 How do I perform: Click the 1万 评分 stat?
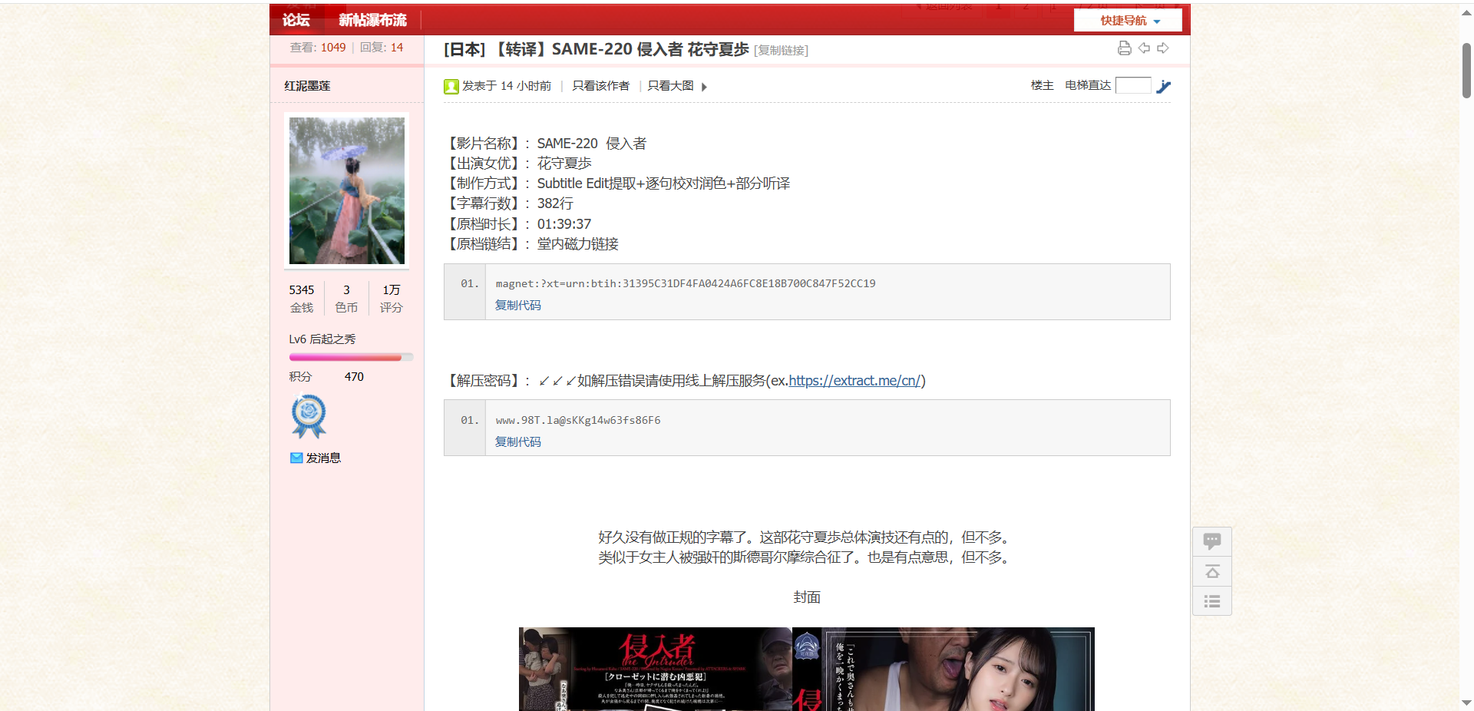[391, 299]
